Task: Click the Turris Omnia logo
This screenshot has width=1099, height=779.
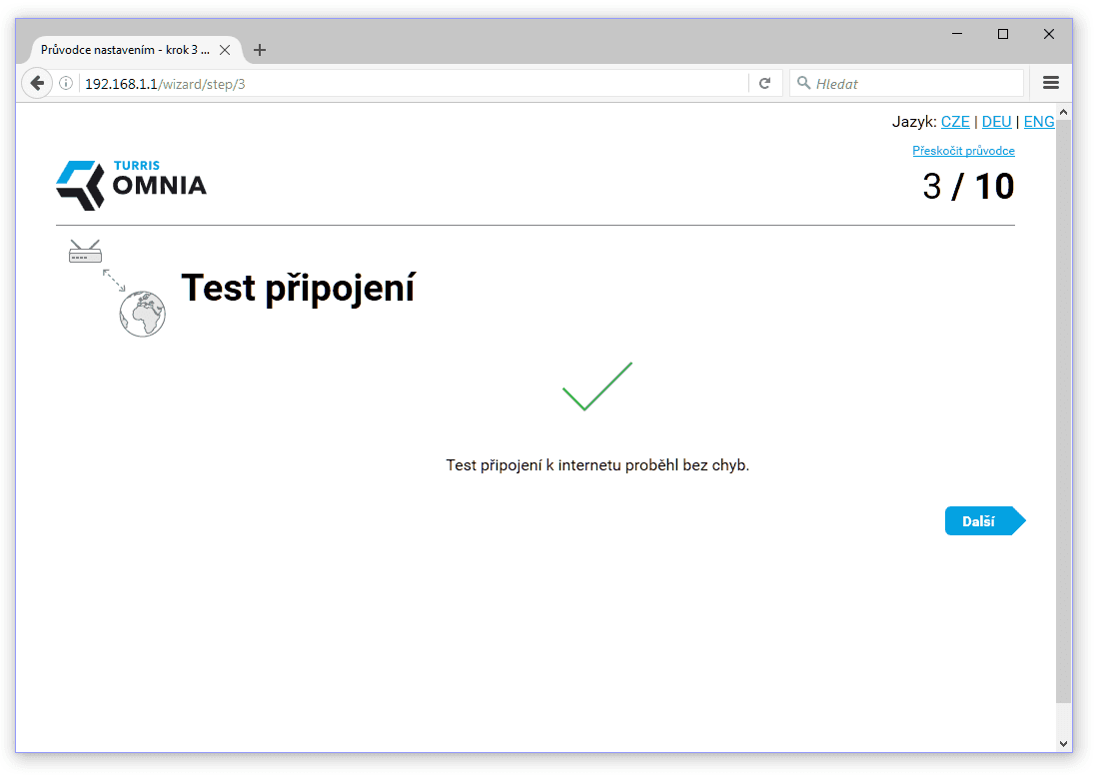Action: coord(130,184)
